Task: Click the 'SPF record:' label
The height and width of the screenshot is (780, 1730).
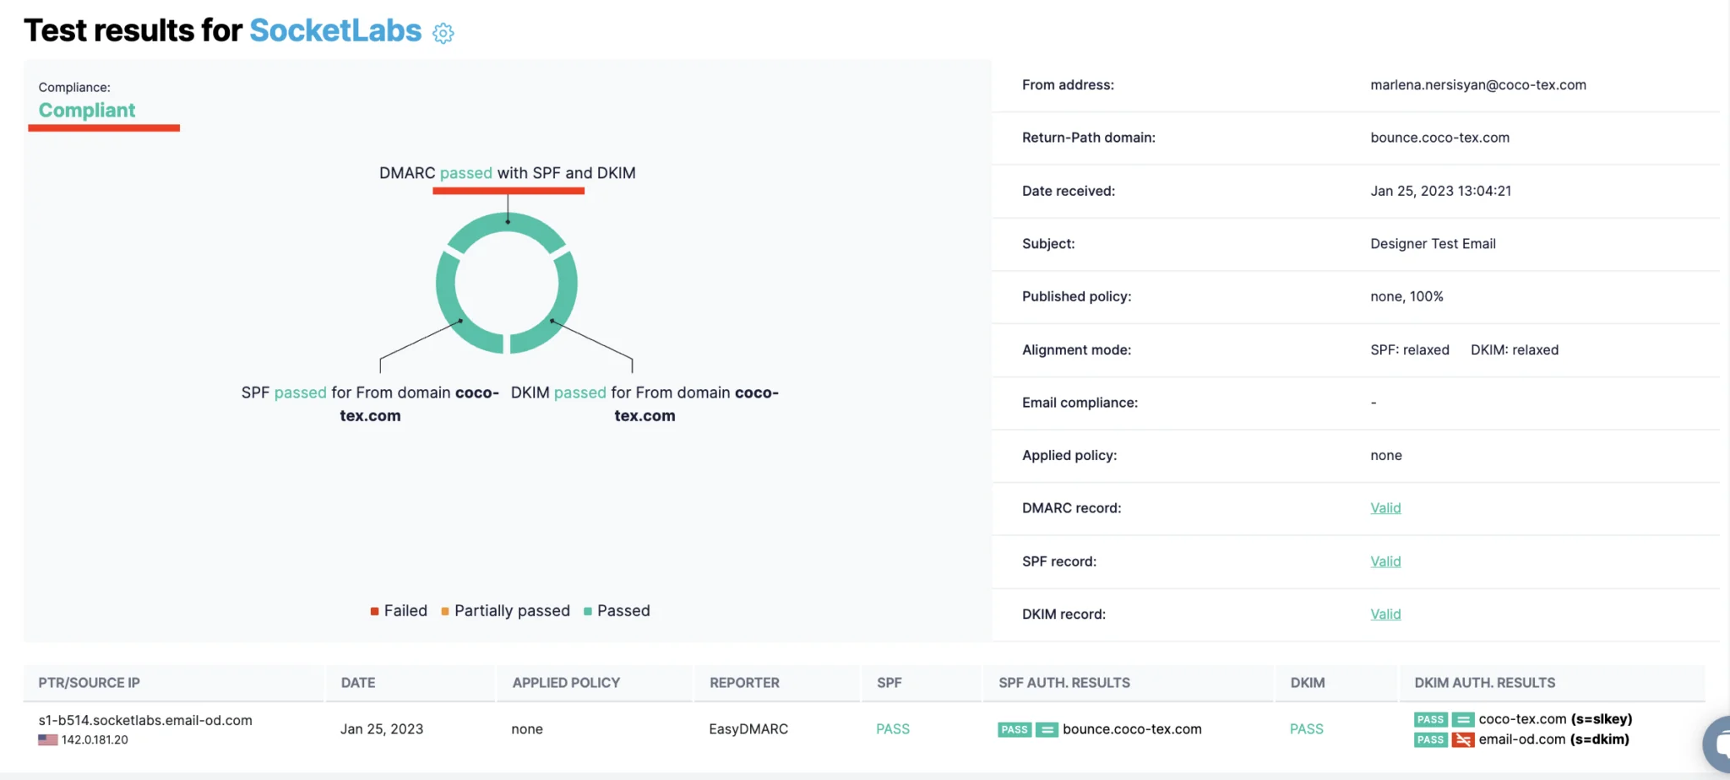Action: [1059, 561]
